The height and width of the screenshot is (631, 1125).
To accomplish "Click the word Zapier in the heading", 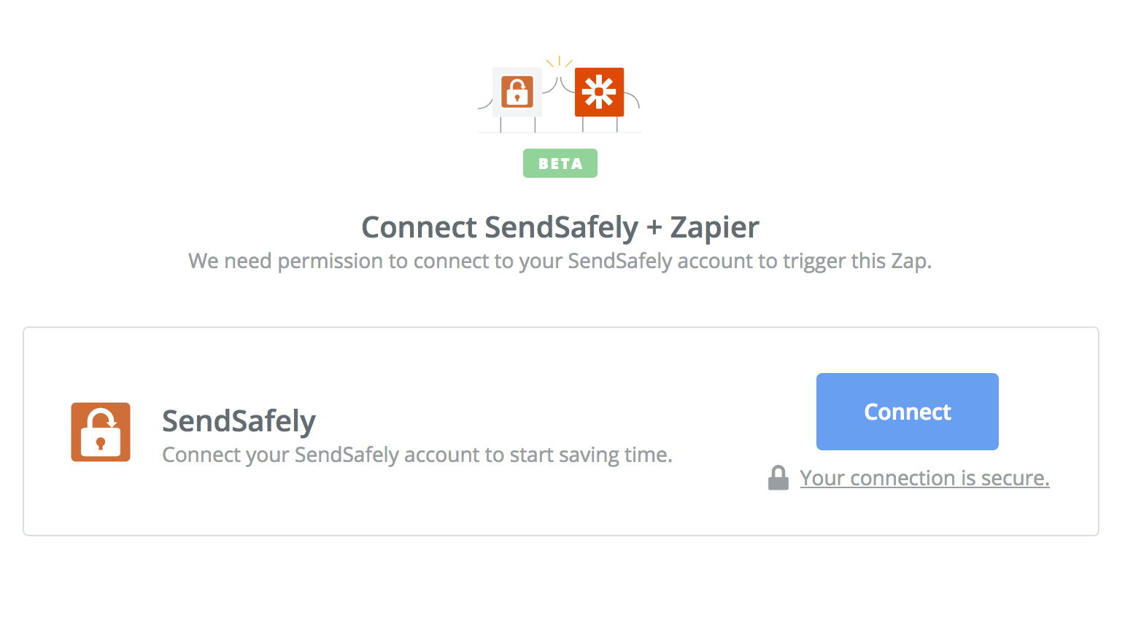I will tap(715, 227).
